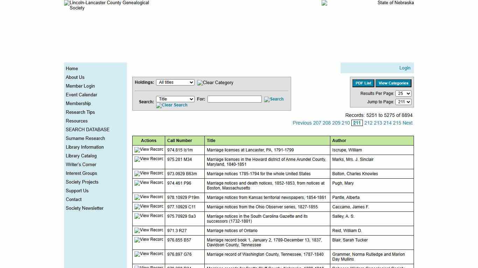Open the Holdings dropdown showing All titles
Image resolution: width=478 pixels, height=268 pixels.
(x=175, y=82)
